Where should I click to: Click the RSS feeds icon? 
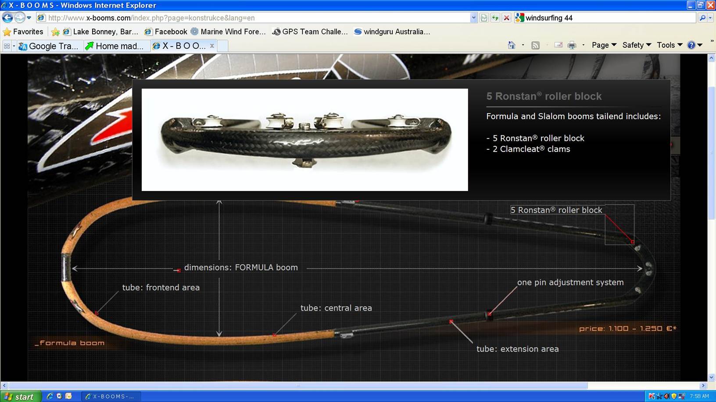point(535,45)
